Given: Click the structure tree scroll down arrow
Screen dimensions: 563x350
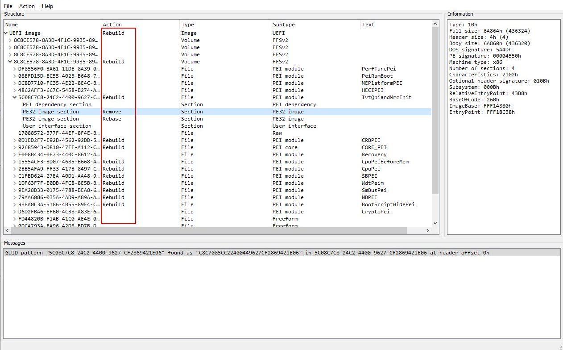Looking at the screenshot, I should [x=435, y=223].
